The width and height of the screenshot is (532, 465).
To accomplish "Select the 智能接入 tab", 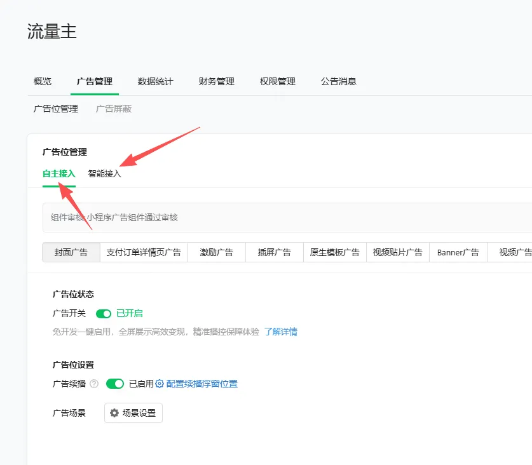I will (104, 173).
